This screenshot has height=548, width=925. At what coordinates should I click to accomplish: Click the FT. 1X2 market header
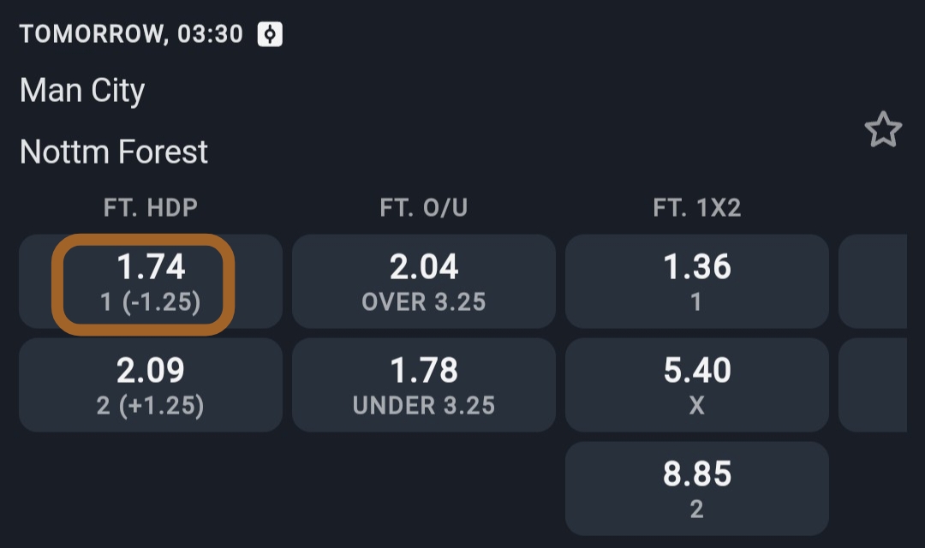click(696, 208)
